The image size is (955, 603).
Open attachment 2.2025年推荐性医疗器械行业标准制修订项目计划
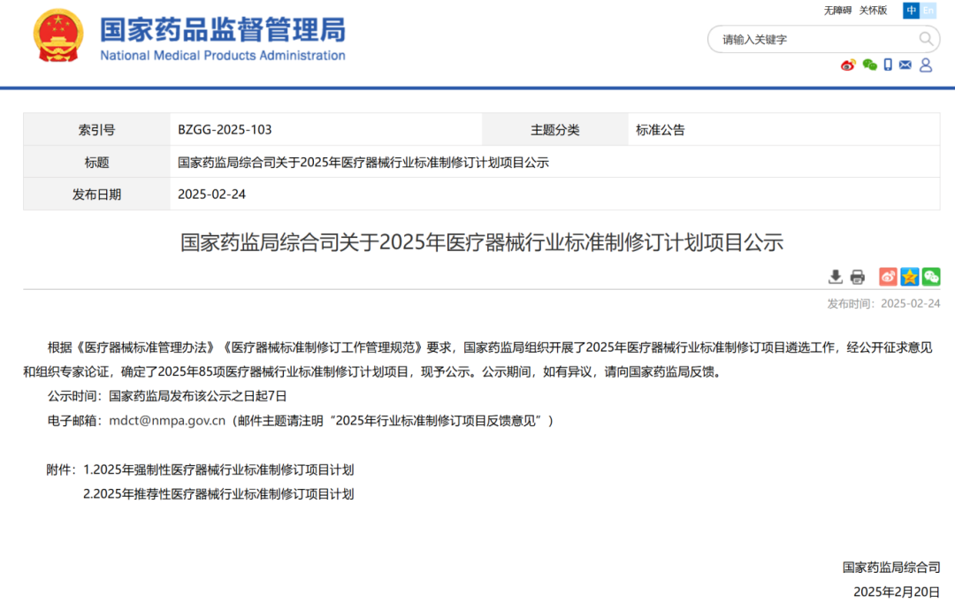pos(218,494)
